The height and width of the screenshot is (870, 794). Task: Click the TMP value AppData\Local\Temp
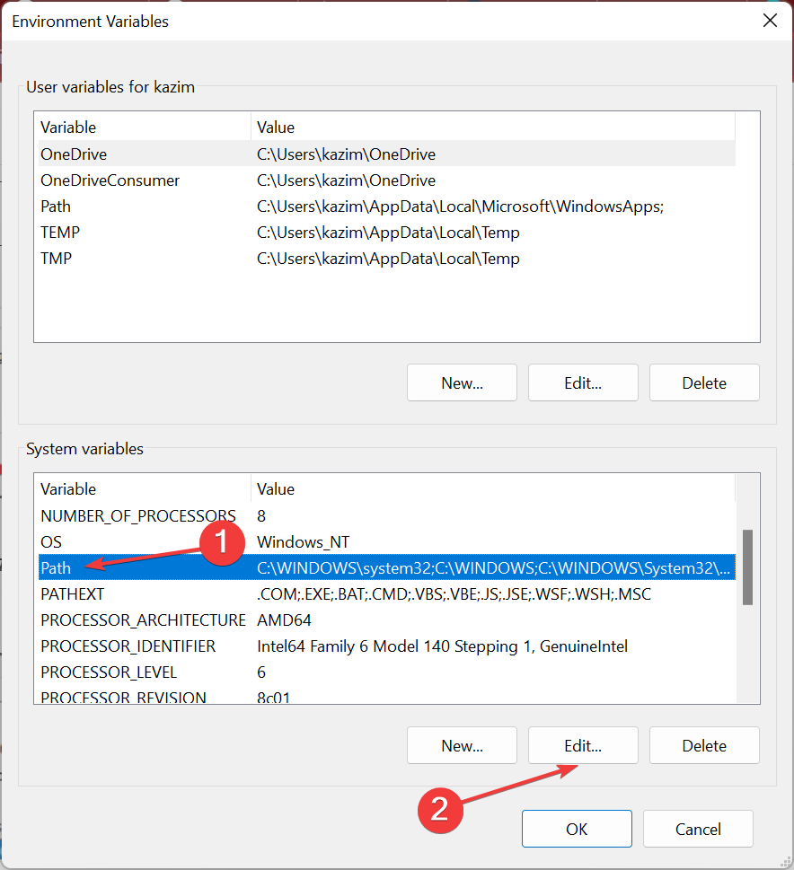388,259
